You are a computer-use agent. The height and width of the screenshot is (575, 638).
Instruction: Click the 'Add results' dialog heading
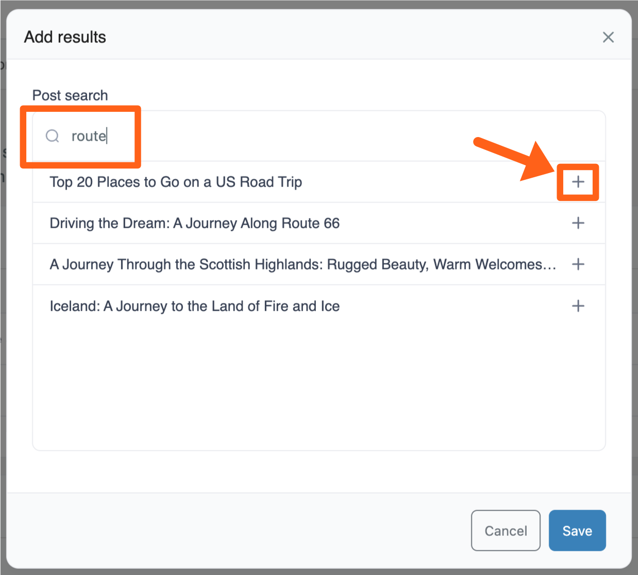[x=65, y=37]
